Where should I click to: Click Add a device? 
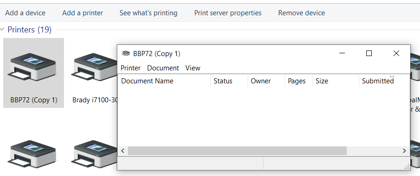pos(25,13)
